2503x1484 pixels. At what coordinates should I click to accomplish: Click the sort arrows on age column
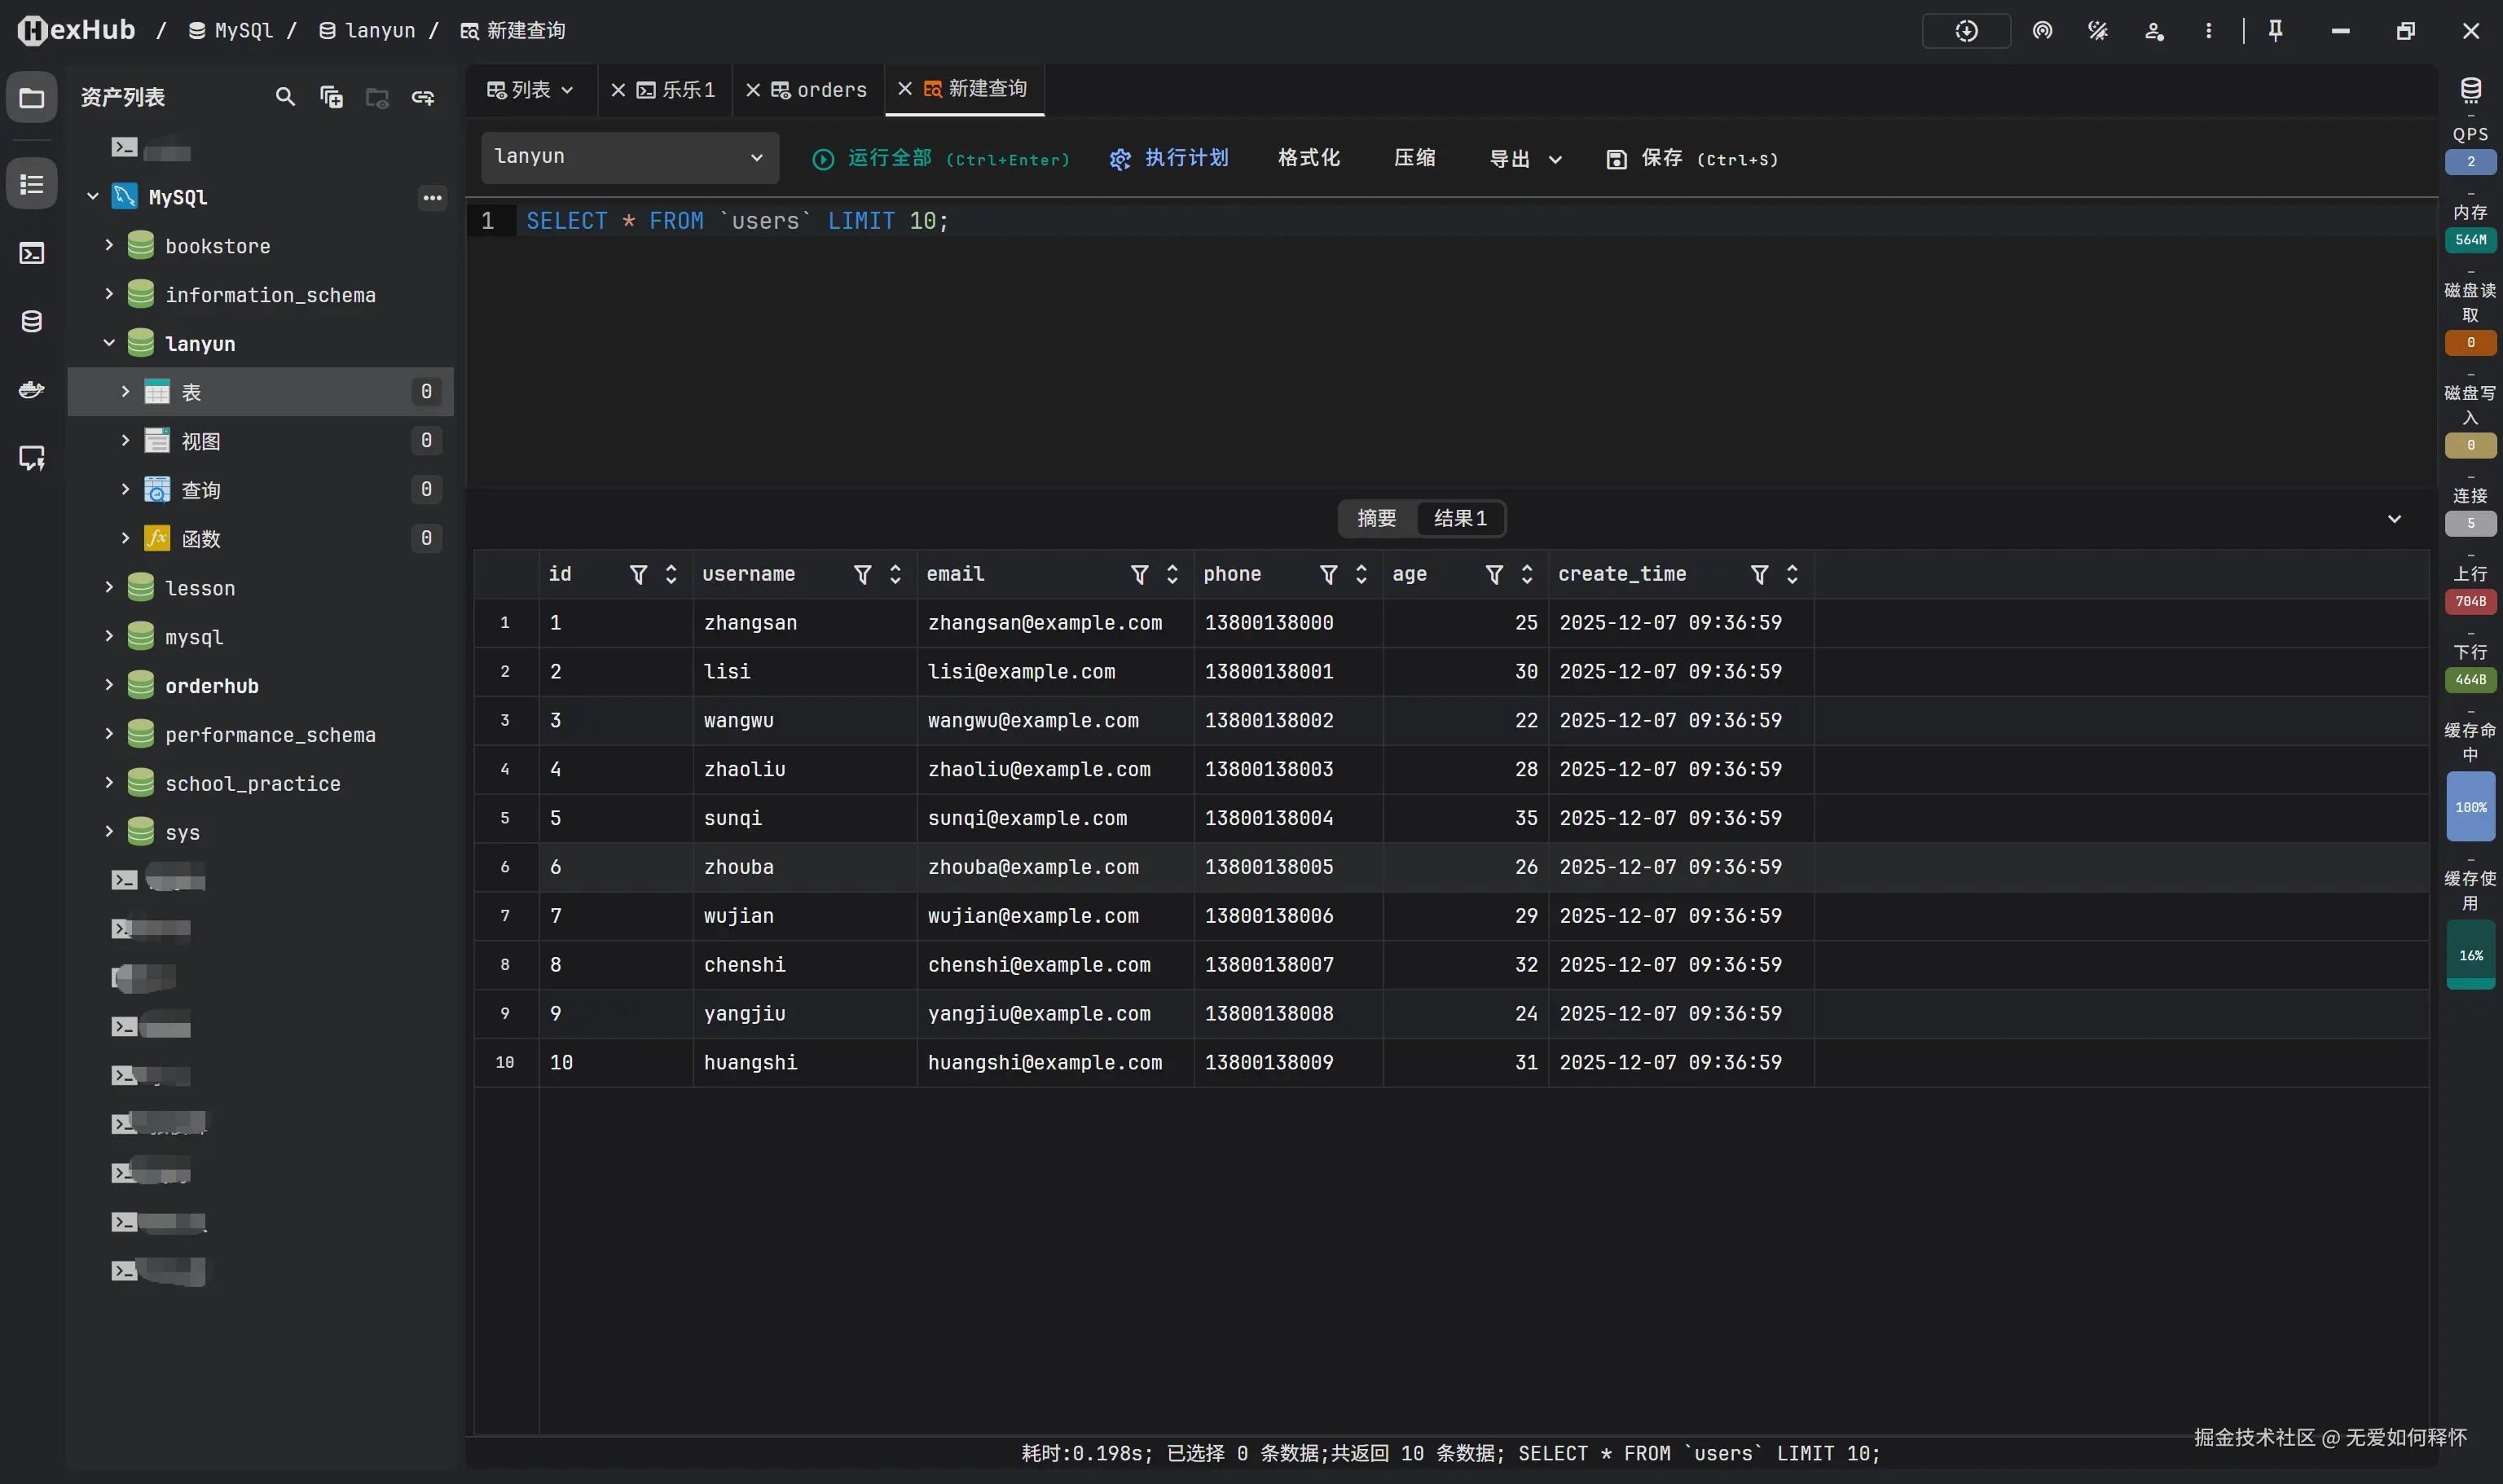coord(1527,574)
